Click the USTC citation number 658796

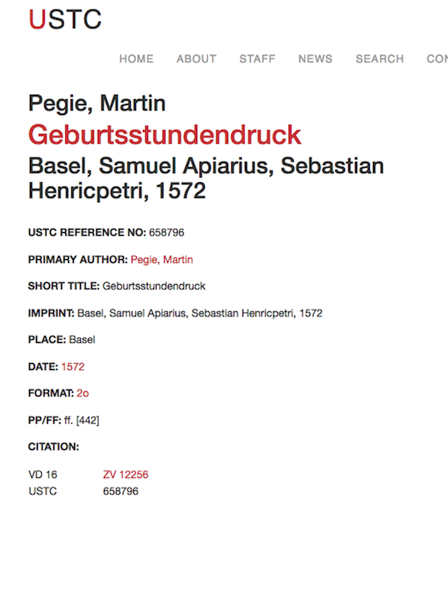click(x=120, y=491)
